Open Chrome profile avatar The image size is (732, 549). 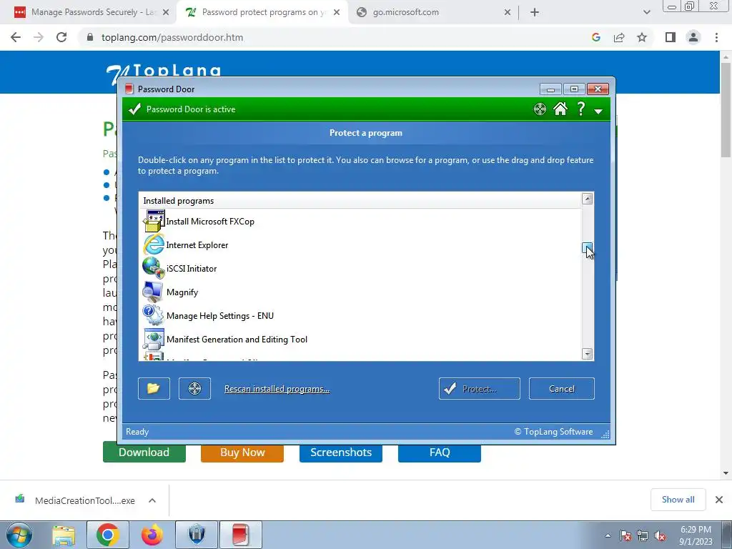point(693,37)
